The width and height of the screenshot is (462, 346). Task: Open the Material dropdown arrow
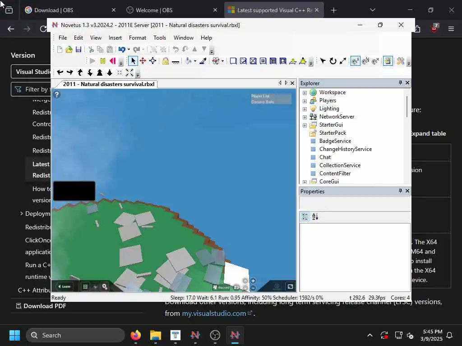coord(222,61)
